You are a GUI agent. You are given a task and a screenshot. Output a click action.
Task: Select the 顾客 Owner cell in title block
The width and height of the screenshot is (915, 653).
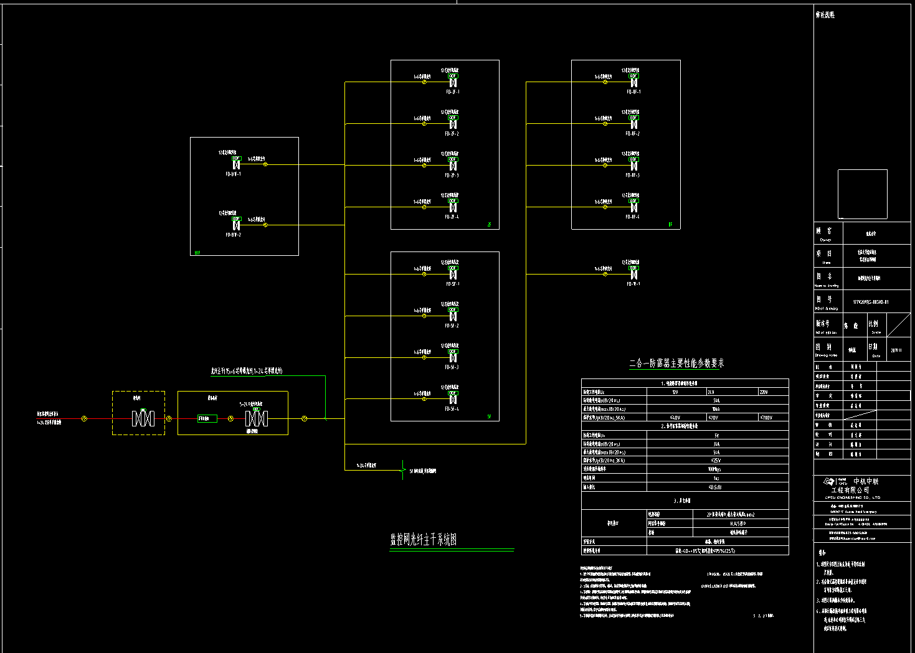click(x=825, y=233)
